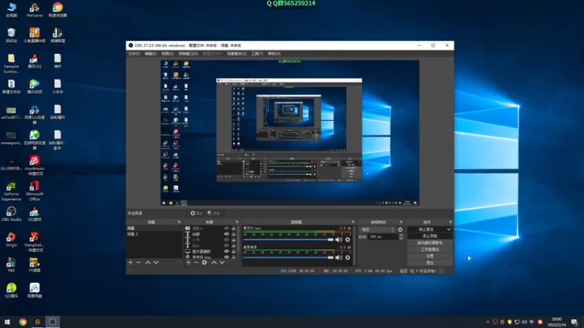
Task: Move selected scene down with arrow icon
Action: pos(156,262)
